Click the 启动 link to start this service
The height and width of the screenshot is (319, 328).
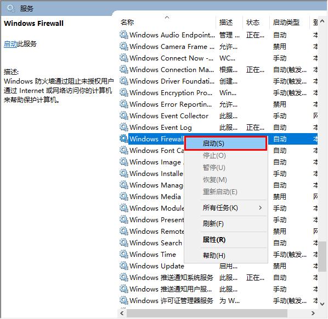click(x=10, y=44)
